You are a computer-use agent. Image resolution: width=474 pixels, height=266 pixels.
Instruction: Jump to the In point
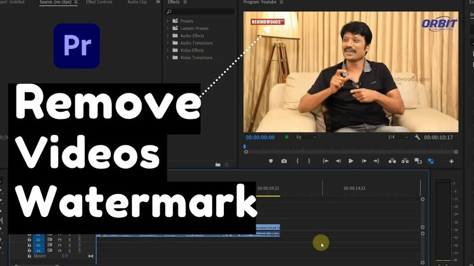[325, 161]
